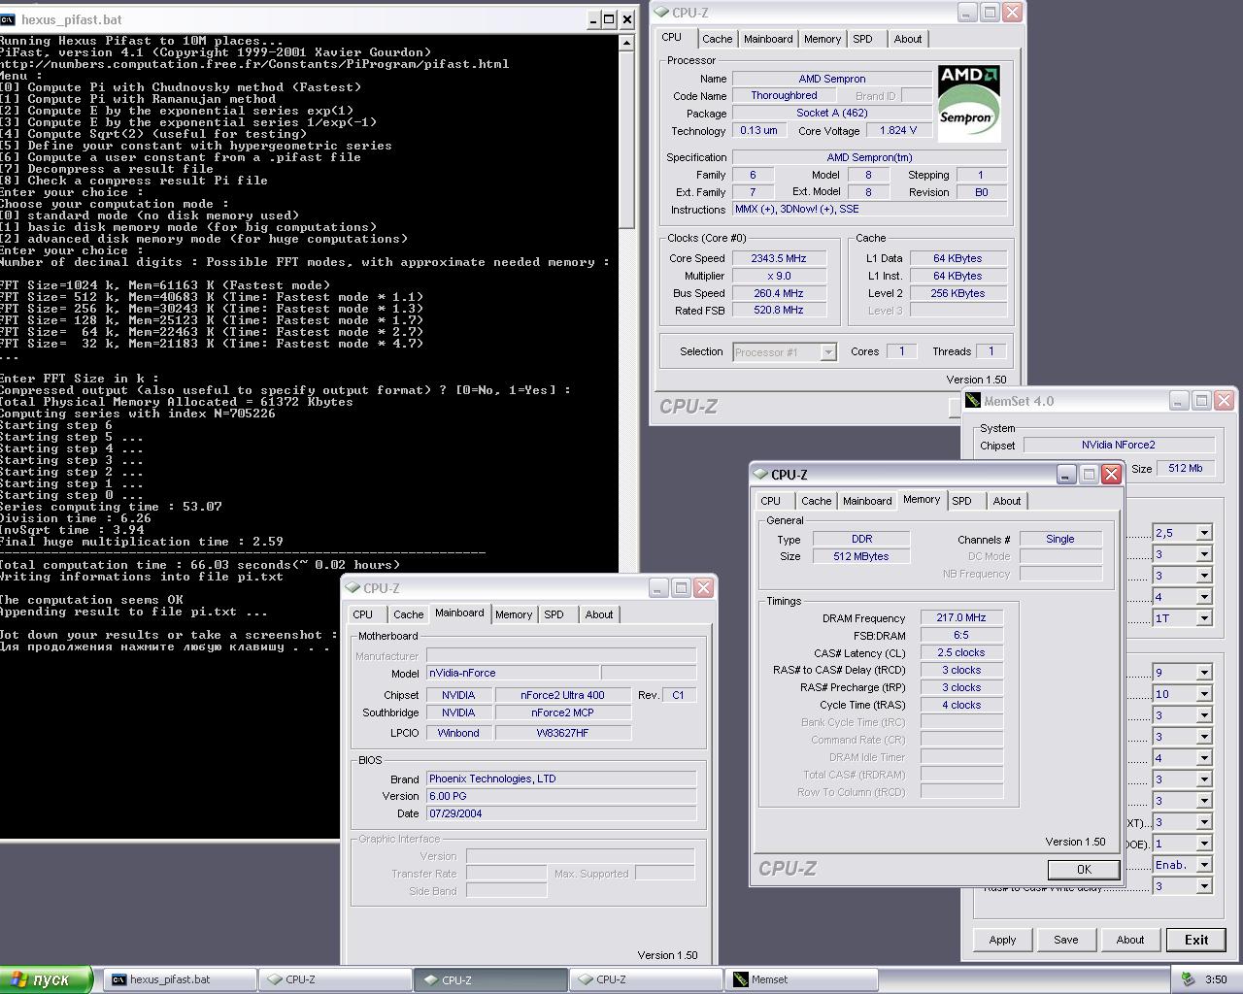Click the CPU-Z Memory window title icon

[760, 475]
